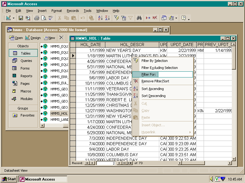Click the Insert Hyperlink globe icon
Viewport: 245px width, 183px height.
point(91,18)
